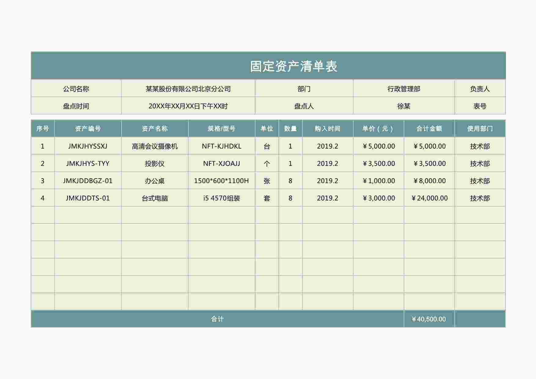Click the 使用部门 column header
This screenshot has width=536, height=379.
tap(480, 128)
